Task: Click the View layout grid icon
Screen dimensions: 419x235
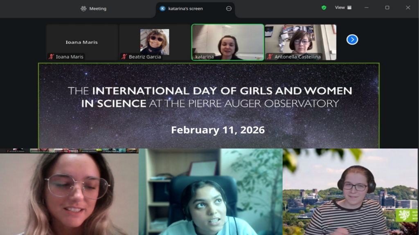Action: [x=349, y=7]
